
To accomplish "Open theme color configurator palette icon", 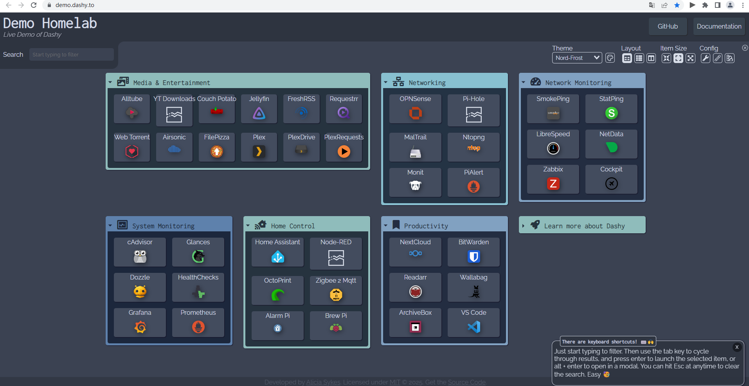I will [x=610, y=58].
